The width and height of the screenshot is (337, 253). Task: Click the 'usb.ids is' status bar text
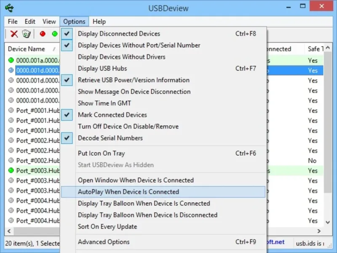[x=310, y=243]
